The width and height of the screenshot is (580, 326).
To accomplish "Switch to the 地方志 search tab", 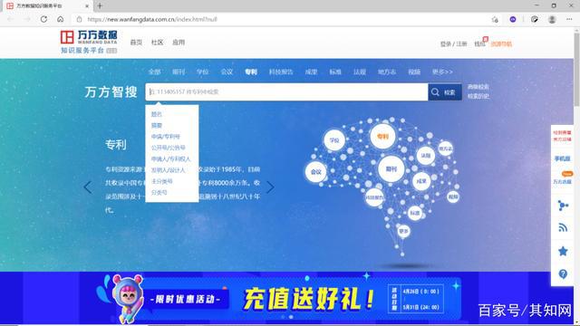I will pyautogui.click(x=387, y=72).
